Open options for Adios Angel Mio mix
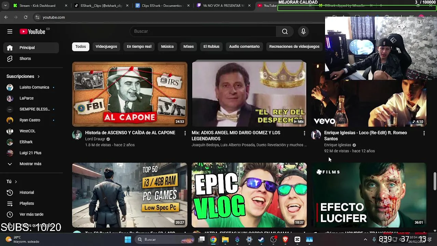 click(305, 133)
